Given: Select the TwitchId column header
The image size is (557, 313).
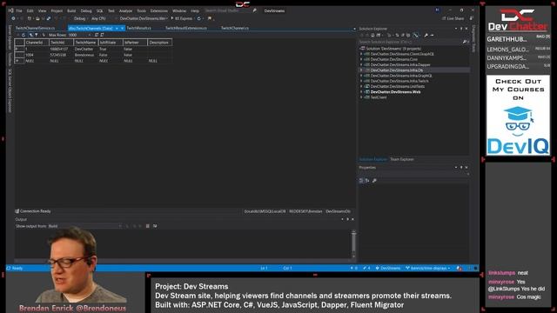Looking at the screenshot, I should coord(61,43).
